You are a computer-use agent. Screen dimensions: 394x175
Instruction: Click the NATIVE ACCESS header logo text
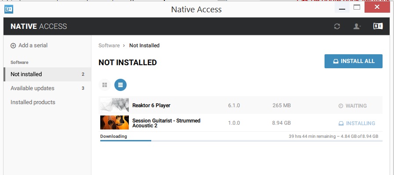click(x=39, y=26)
